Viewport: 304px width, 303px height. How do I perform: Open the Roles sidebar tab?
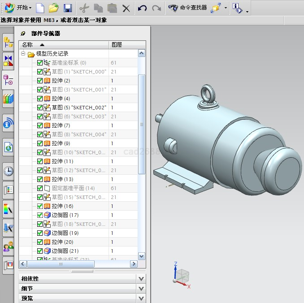[8, 246]
